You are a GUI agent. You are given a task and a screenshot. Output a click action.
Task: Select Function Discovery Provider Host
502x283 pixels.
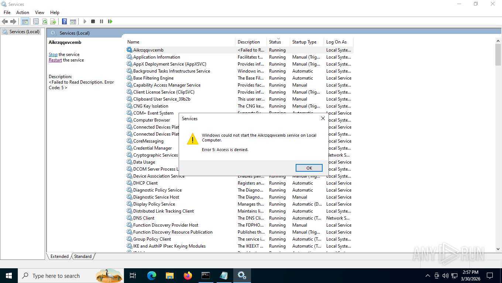point(240,225)
